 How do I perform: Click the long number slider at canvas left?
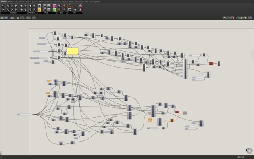click(x=25, y=114)
